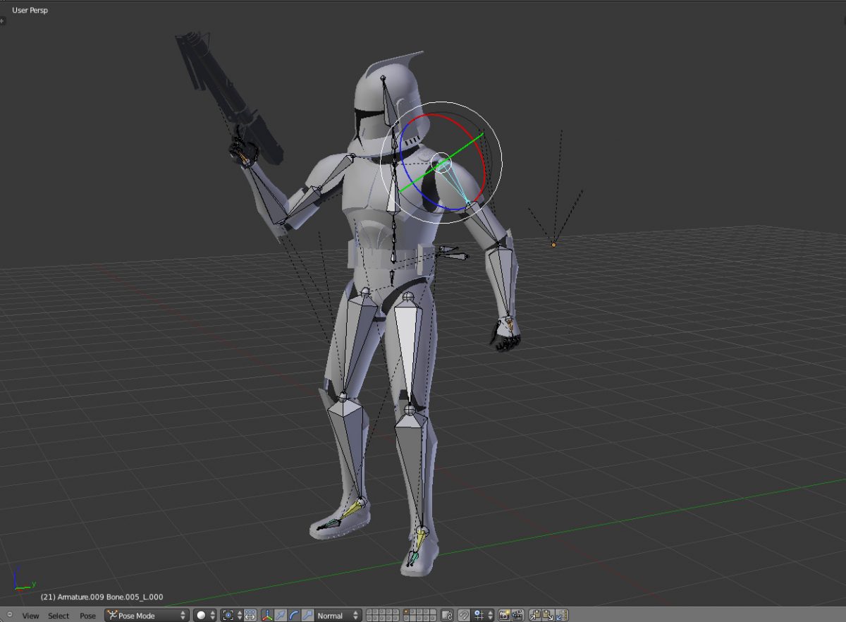The width and height of the screenshot is (846, 622).
Task: Select the first layer in second layer block
Action: tap(406, 613)
